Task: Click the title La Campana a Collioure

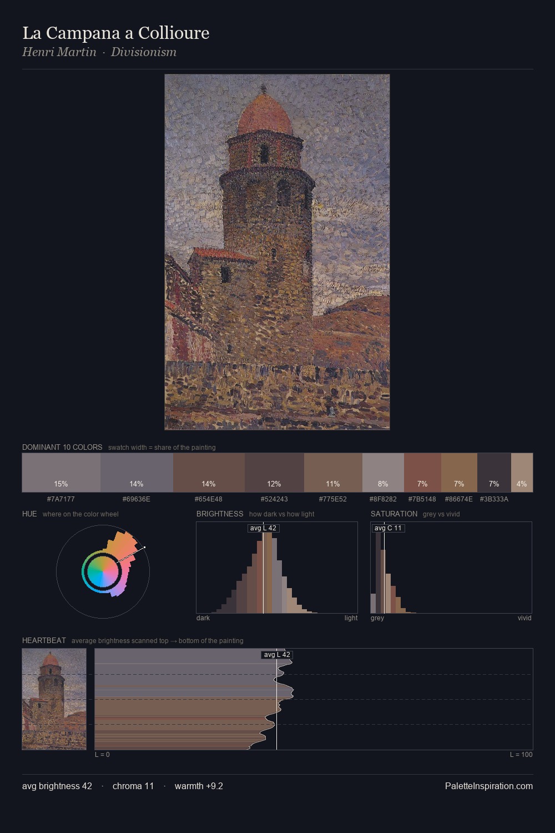Action: coord(116,33)
